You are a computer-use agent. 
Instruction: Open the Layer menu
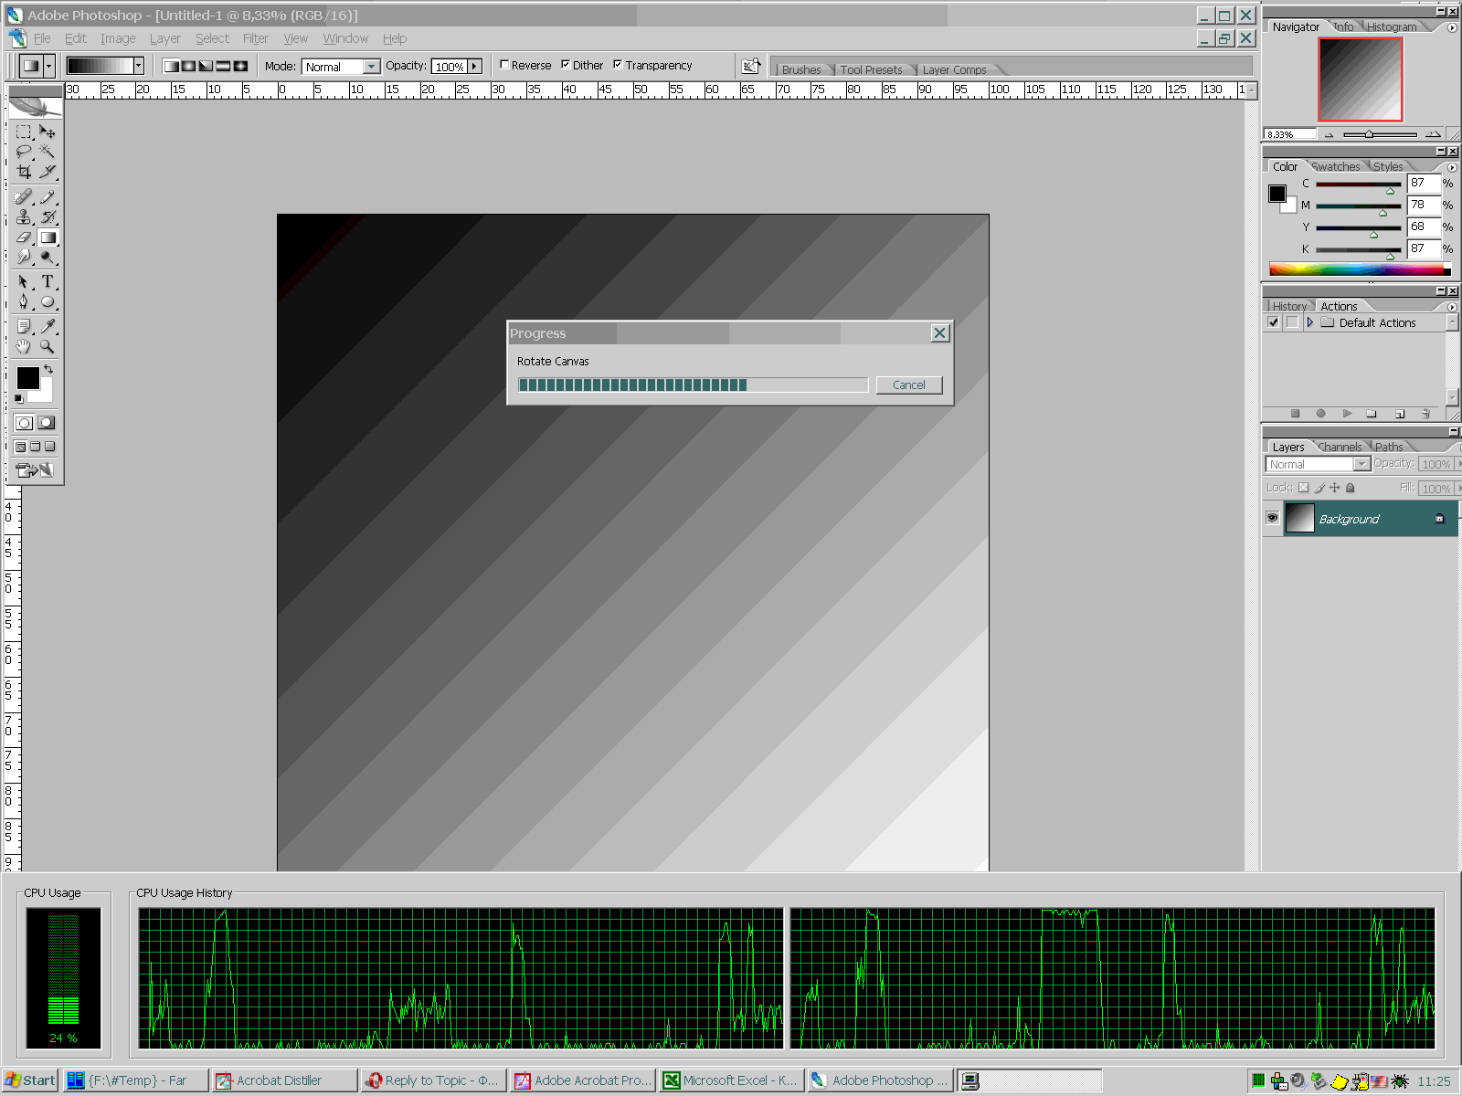click(165, 38)
